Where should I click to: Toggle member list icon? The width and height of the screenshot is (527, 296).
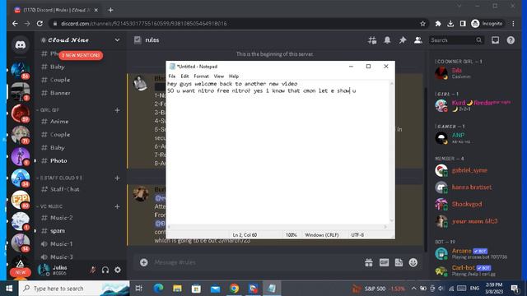[x=418, y=40]
